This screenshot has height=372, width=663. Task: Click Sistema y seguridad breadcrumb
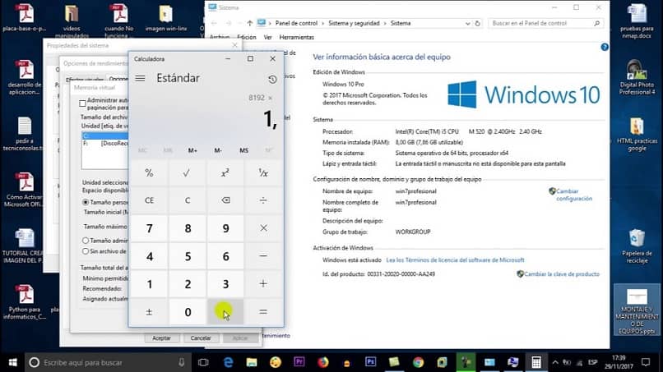click(354, 23)
